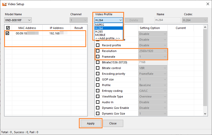Open the ViewMode Type Overview dropdown
Image resolution: width=212 pixels, height=135 pixels.
[x=153, y=96]
